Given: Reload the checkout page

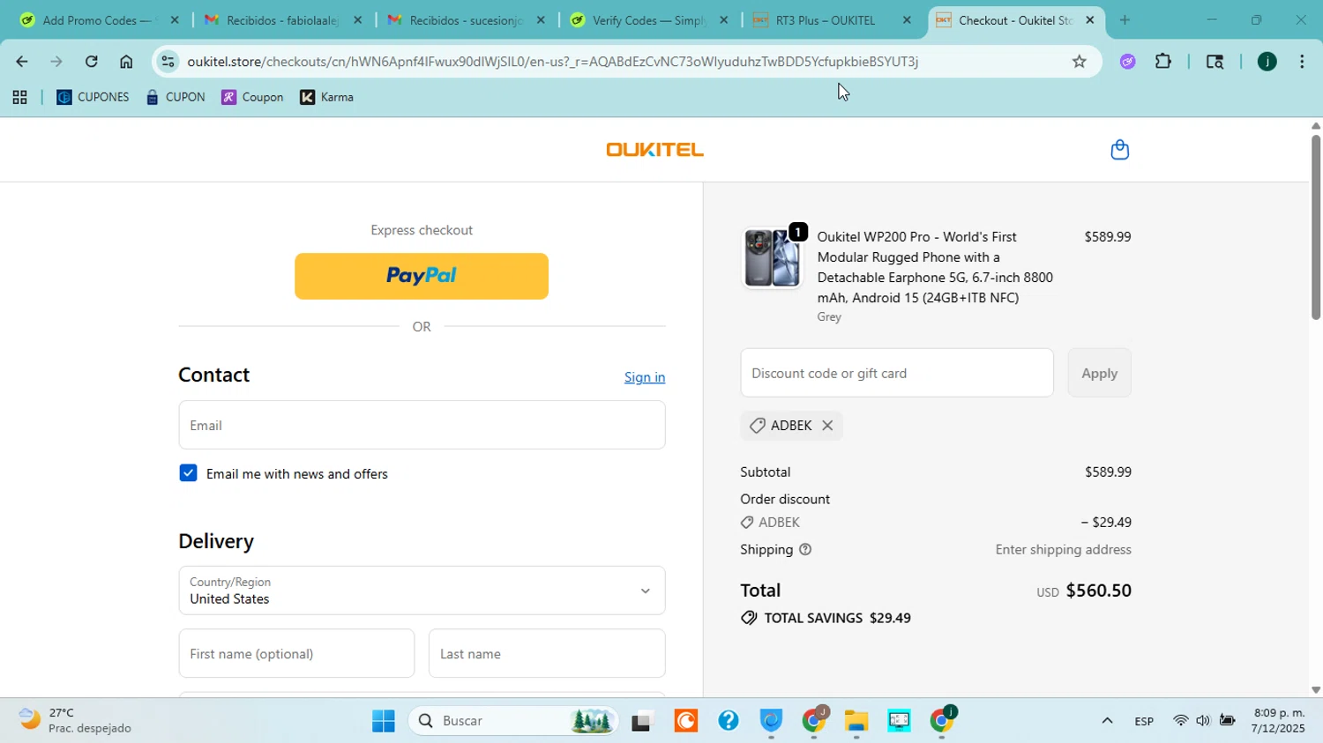Looking at the screenshot, I should click(91, 62).
